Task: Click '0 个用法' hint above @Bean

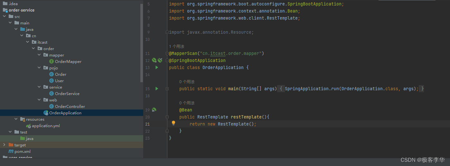Action: (187, 103)
